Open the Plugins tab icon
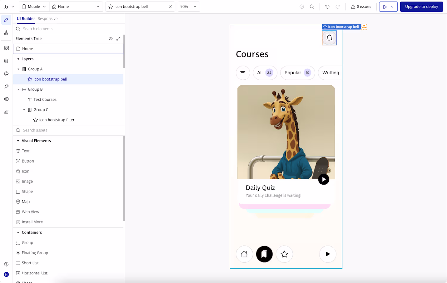The height and width of the screenshot is (283, 447). point(6,86)
